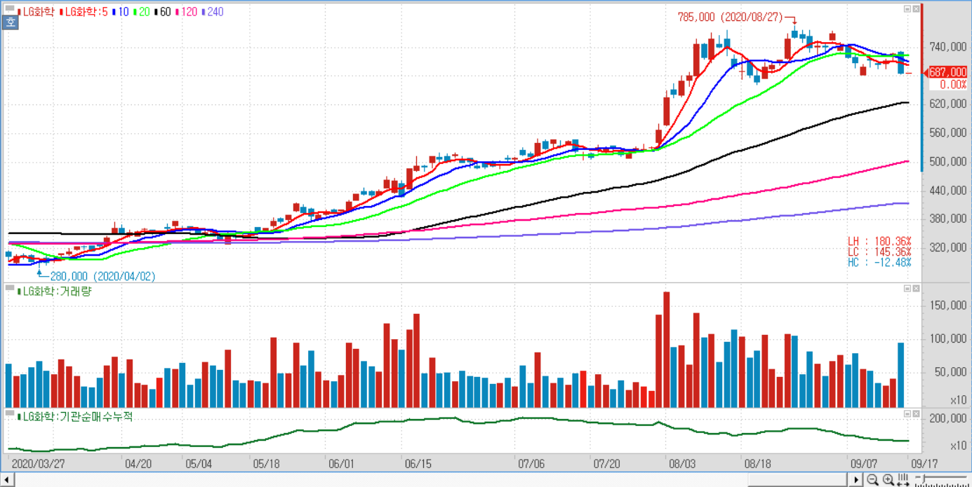Select the pink 120-day moving average legend
The height and width of the screenshot is (487, 972).
click(x=185, y=12)
